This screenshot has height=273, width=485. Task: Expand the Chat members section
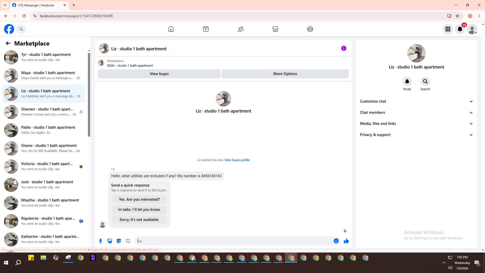417,112
